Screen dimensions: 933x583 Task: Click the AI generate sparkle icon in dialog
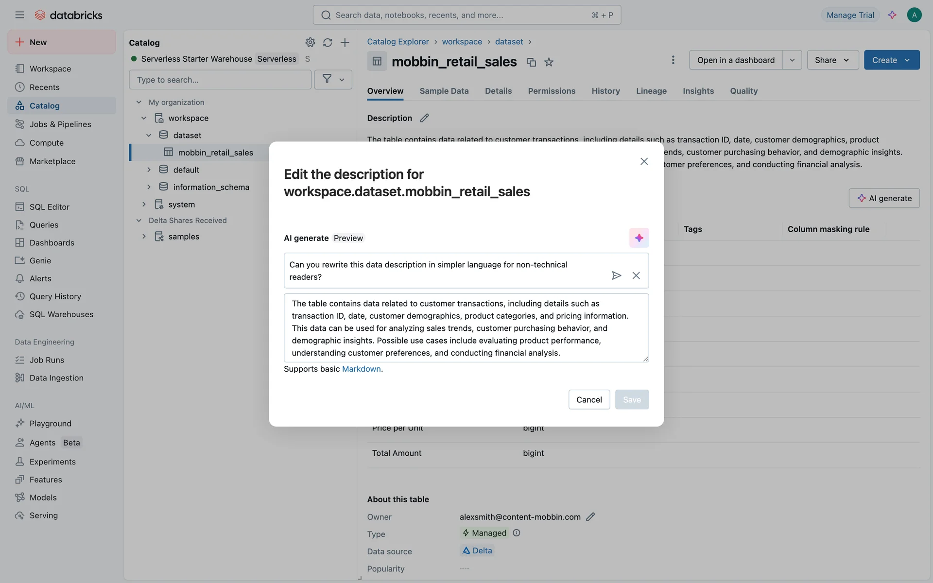click(639, 238)
